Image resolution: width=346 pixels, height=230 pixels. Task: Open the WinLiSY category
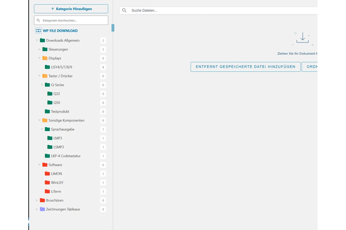57,183
